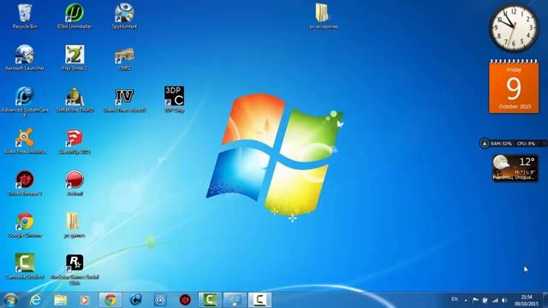This screenshot has height=308, width=548.
Task: Click the network signal tray icon
Action: 495,300
